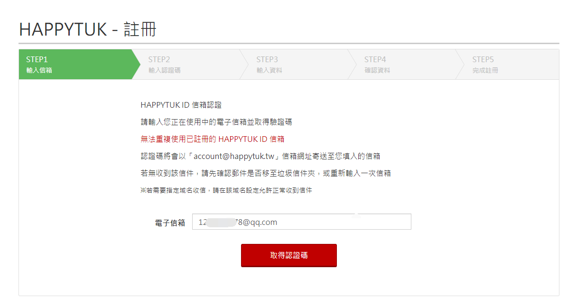Click the 電子信箱 field label
The image size is (567, 307).
point(170,223)
